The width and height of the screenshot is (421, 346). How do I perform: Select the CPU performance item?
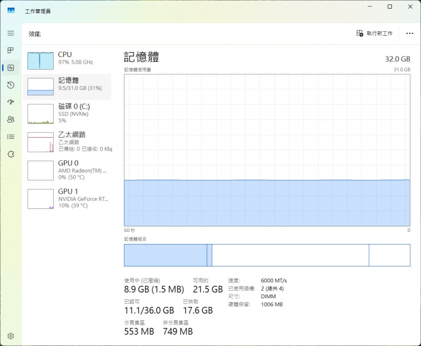[69, 59]
